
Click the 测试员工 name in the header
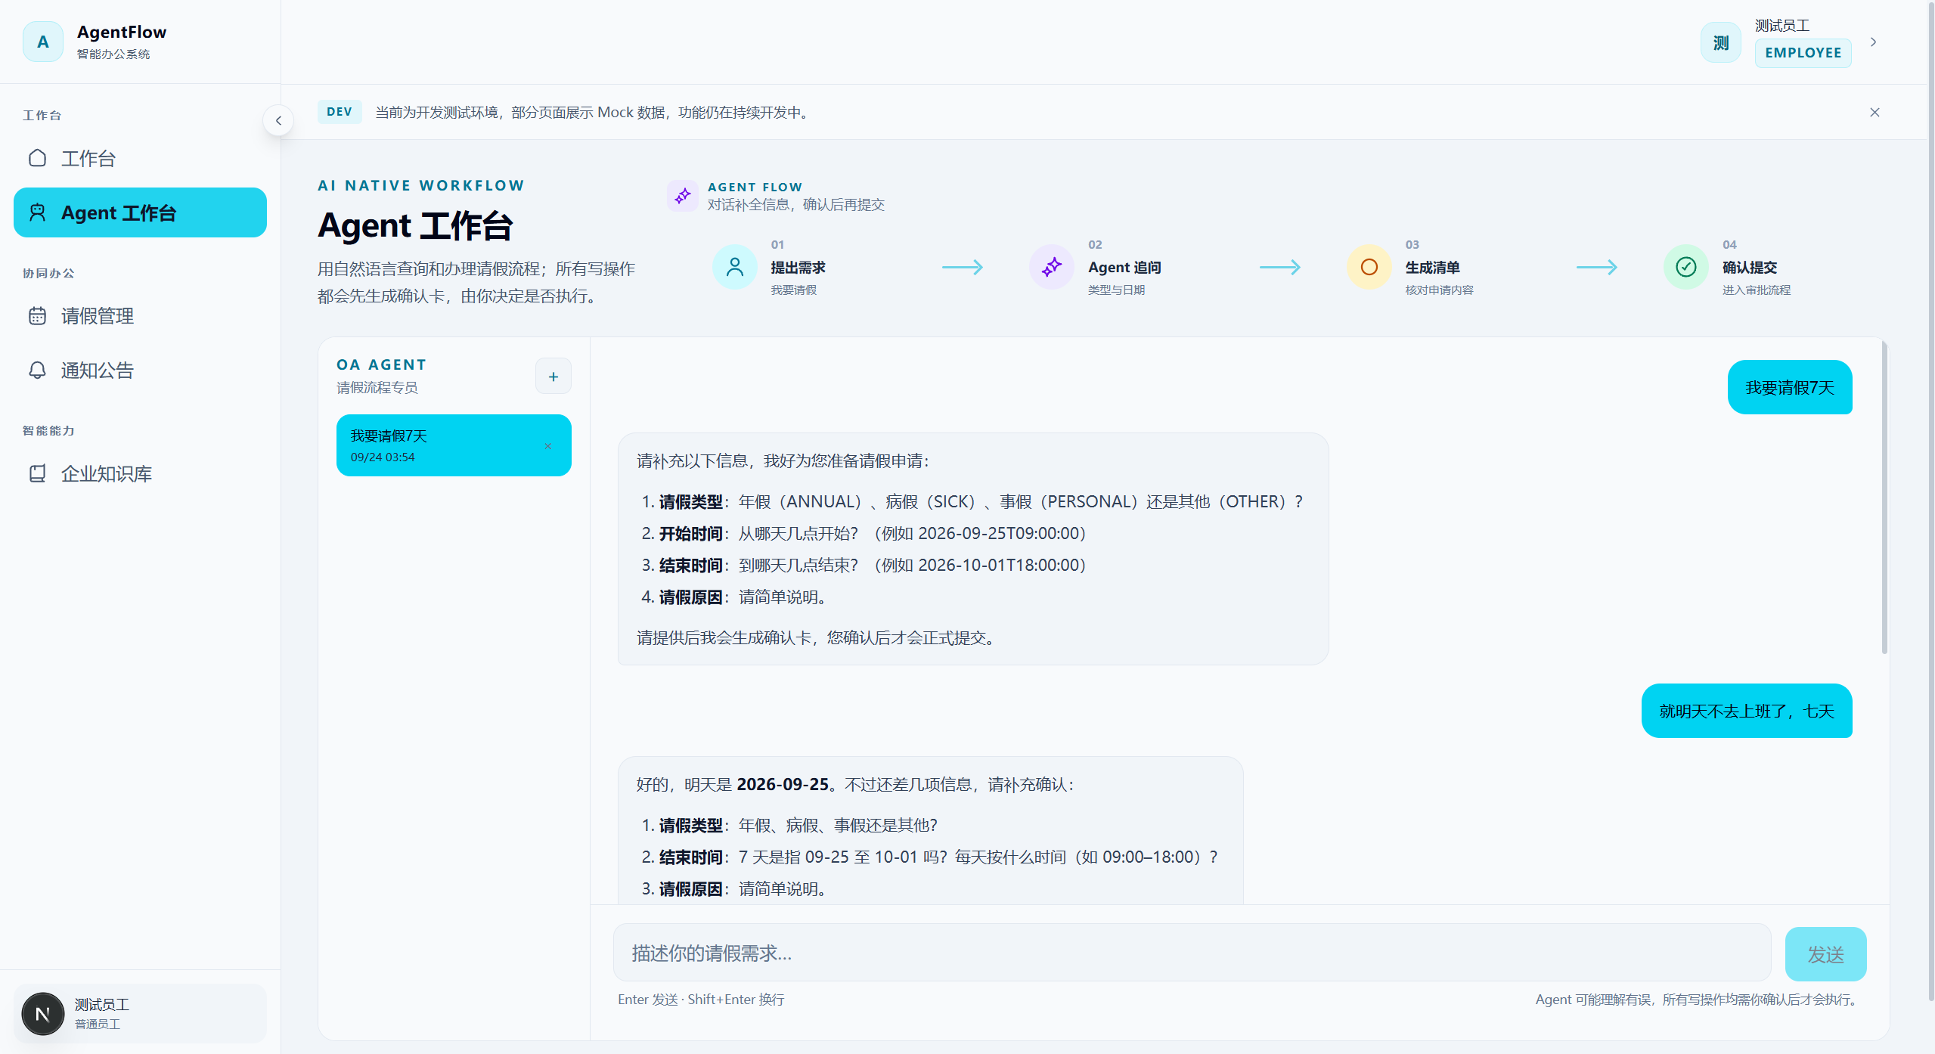(x=1782, y=25)
